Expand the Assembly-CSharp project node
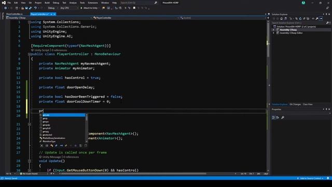Screen dimensions: 332x187 coord(273,30)
